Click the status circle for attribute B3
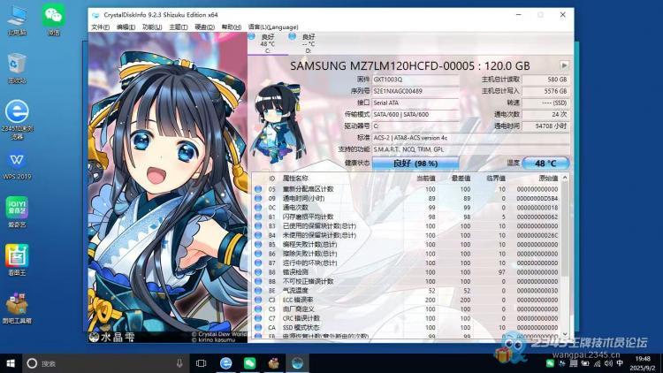 click(258, 226)
